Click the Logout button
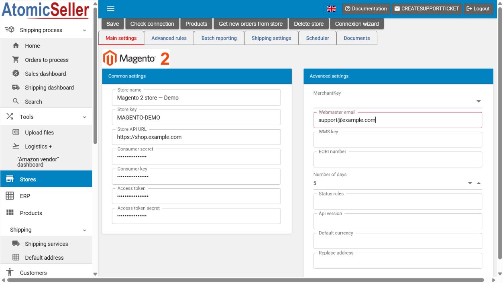This screenshot has width=503, height=283. 478,8
